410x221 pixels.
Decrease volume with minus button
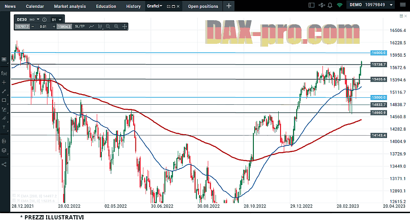tap(33, 26)
